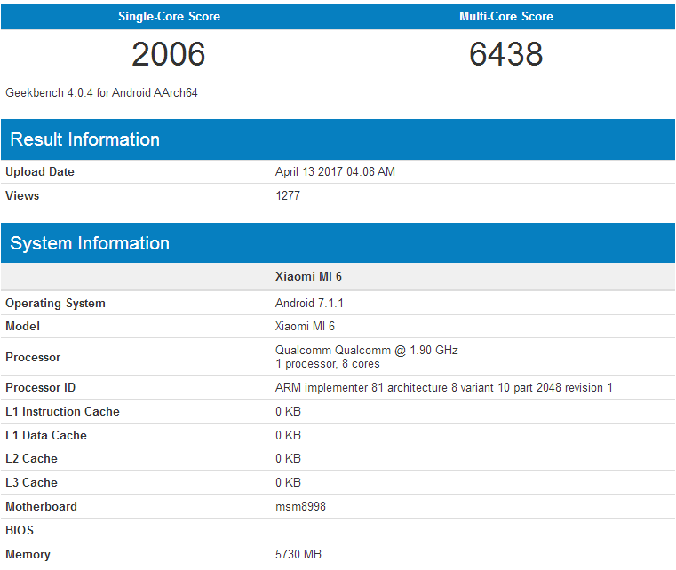Select the Xiaomi MI 6 value in Model row

click(x=305, y=327)
